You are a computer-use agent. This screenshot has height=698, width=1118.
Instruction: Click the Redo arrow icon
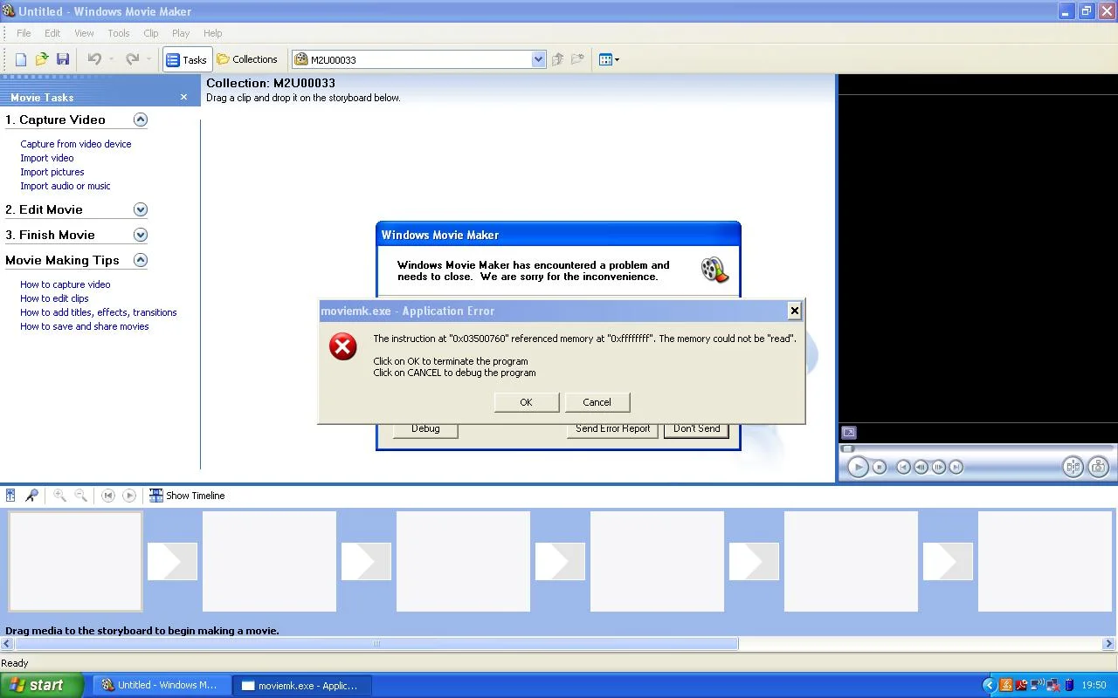(132, 59)
